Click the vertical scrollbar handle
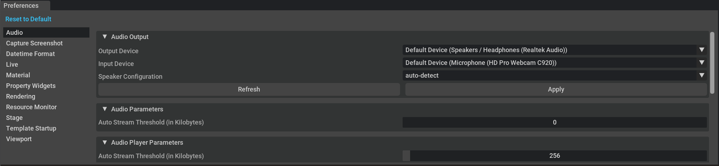The image size is (719, 166). pyautogui.click(x=712, y=63)
